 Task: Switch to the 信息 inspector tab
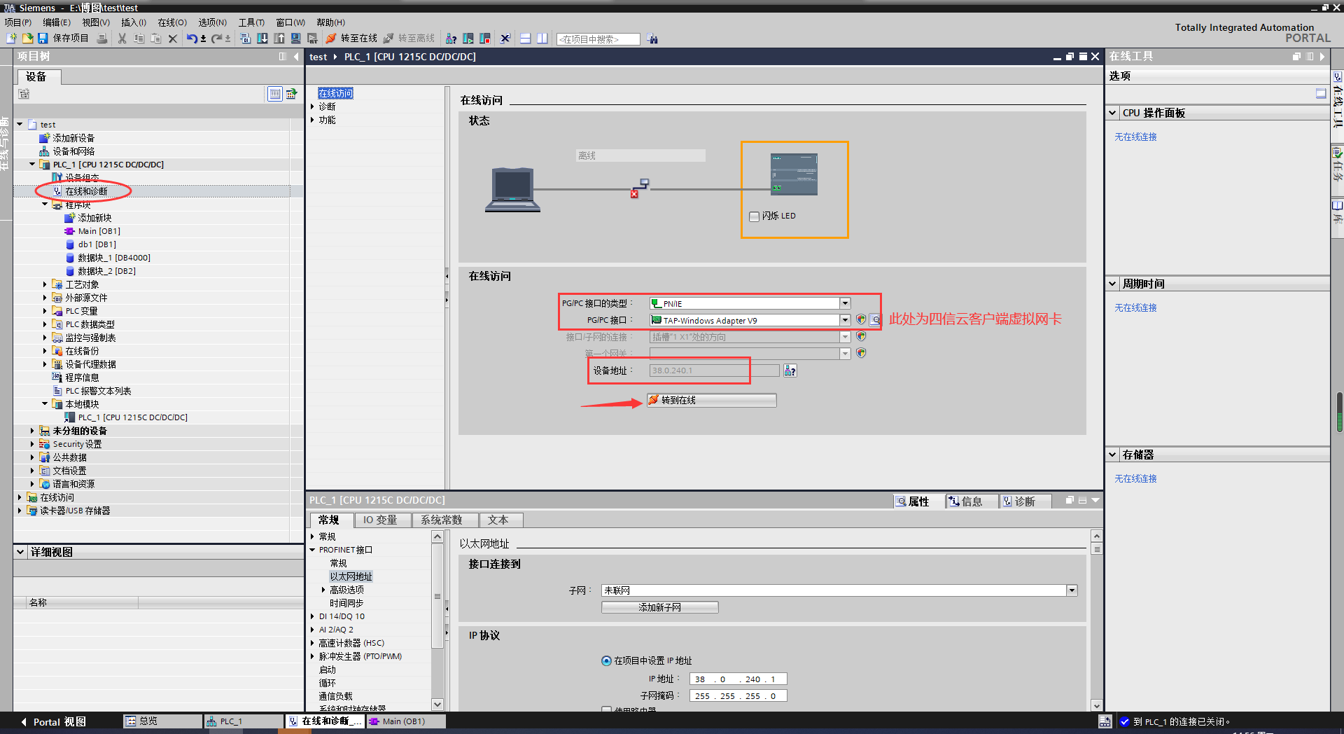coord(971,501)
